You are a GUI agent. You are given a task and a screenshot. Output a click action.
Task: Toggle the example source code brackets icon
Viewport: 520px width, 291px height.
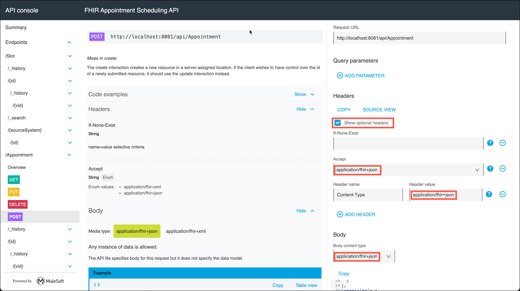97,285
